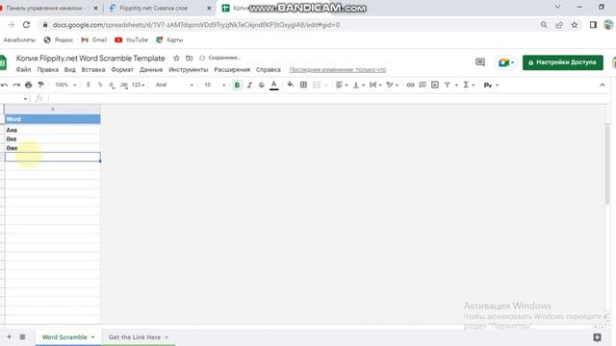Open the functions sigma menu
This screenshot has height=346, width=616.
point(469,86)
